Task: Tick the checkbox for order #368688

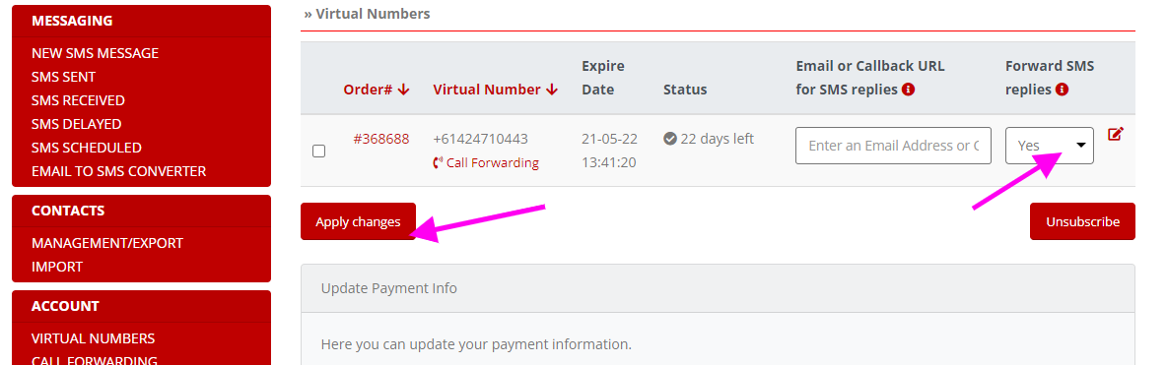Action: tap(318, 151)
